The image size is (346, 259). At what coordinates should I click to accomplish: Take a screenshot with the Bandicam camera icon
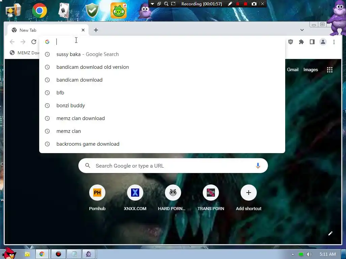(254, 4)
